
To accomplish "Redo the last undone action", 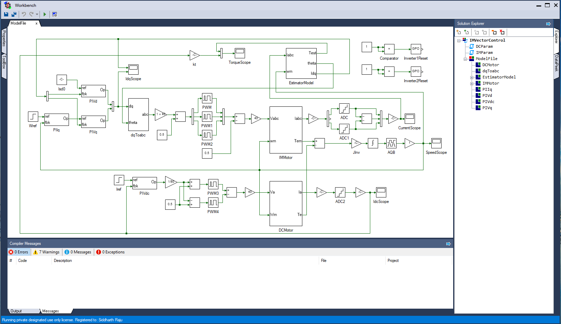I will 31,14.
